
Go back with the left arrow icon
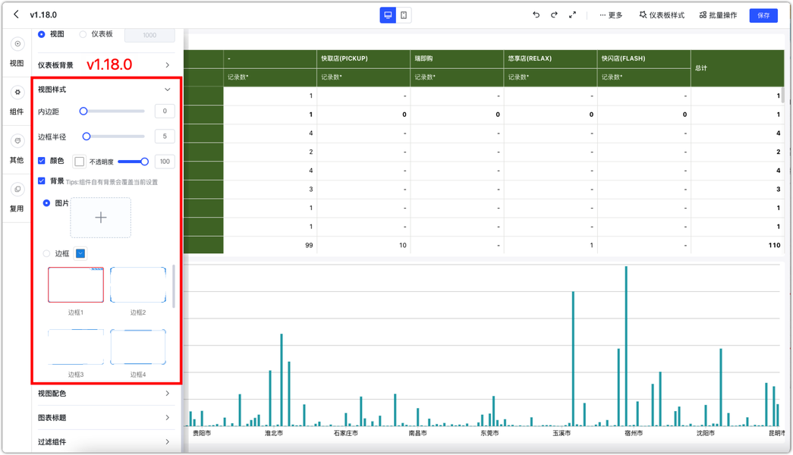point(16,14)
